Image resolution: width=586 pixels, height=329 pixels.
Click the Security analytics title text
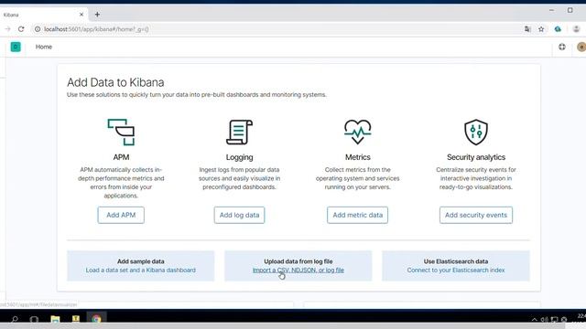coord(476,157)
